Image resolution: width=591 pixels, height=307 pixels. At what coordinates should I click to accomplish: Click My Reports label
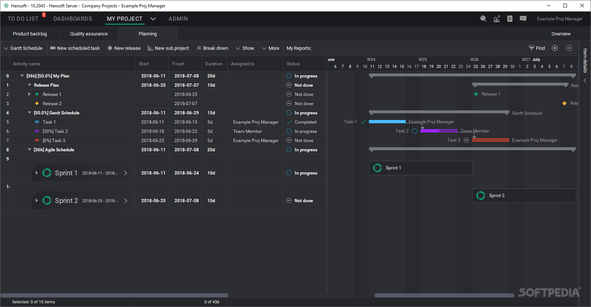[x=299, y=48]
